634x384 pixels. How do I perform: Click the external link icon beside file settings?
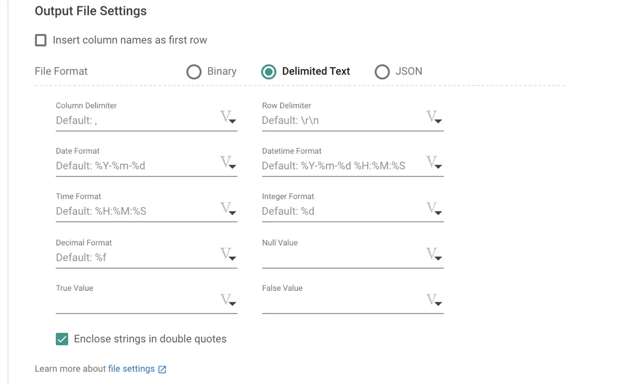162,369
